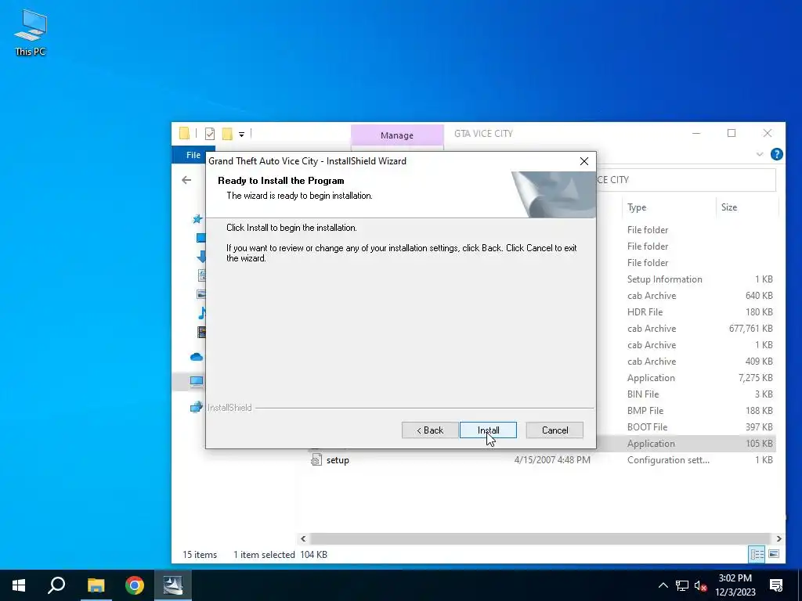Click the 677,761 KB size cell
Viewport: 802px width, 601px height.
[750, 329]
